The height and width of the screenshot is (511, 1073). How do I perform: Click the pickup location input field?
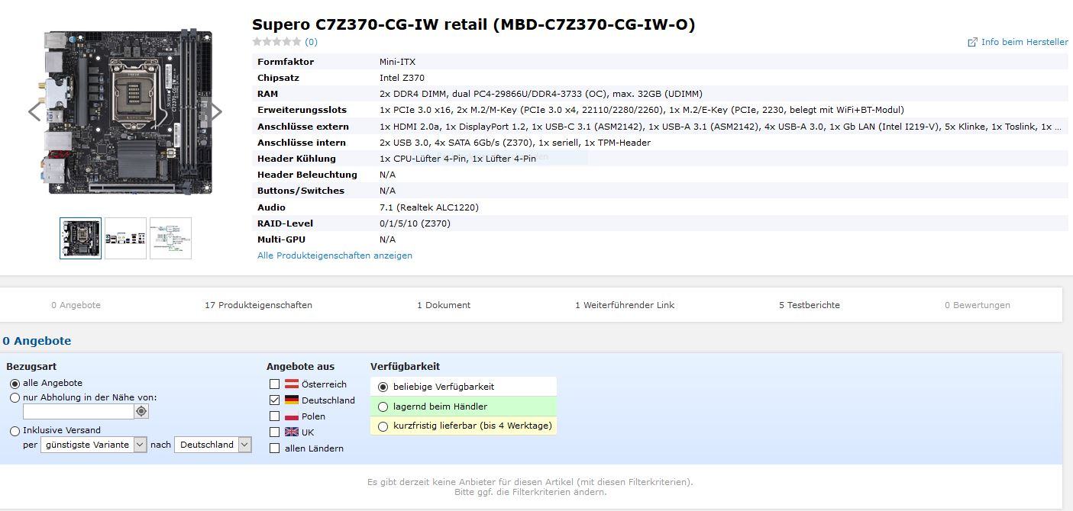tap(79, 412)
